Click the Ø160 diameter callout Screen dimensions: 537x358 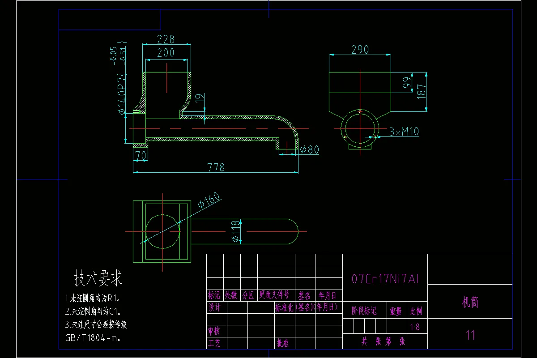[x=210, y=200]
